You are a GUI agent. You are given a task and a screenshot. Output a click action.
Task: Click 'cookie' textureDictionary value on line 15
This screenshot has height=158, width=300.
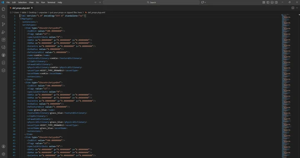54,58
